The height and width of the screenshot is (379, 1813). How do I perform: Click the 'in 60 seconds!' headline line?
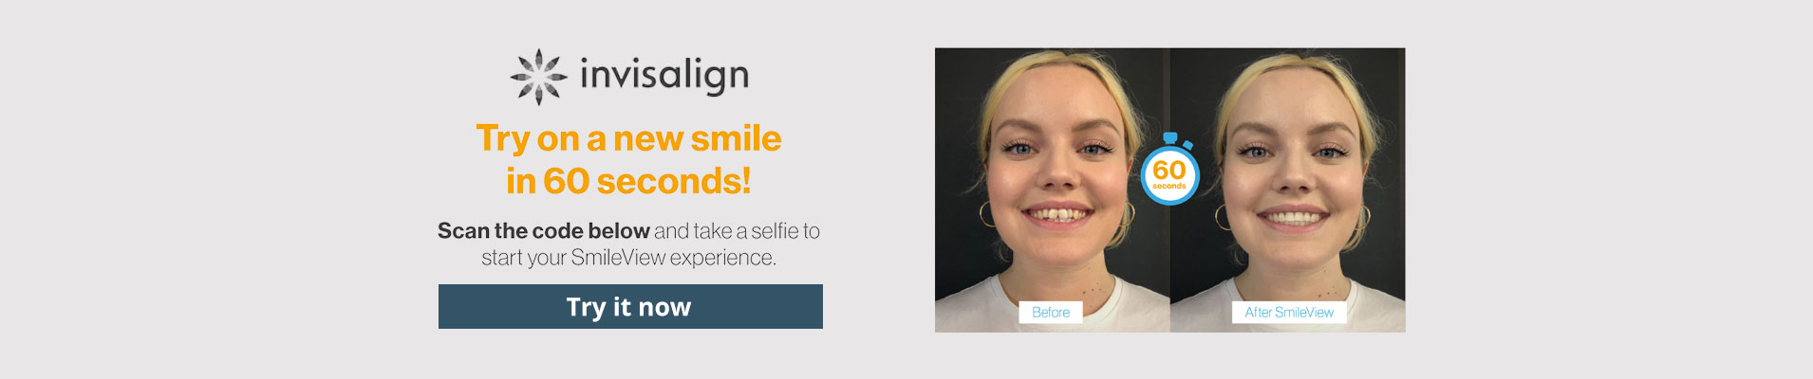pyautogui.click(x=628, y=181)
